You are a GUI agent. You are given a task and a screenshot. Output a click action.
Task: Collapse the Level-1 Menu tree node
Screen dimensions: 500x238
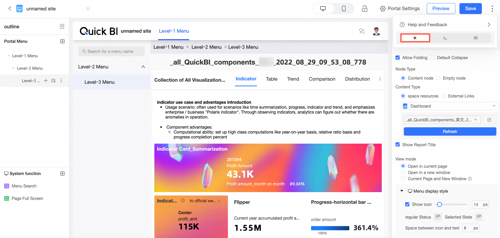[9, 56]
